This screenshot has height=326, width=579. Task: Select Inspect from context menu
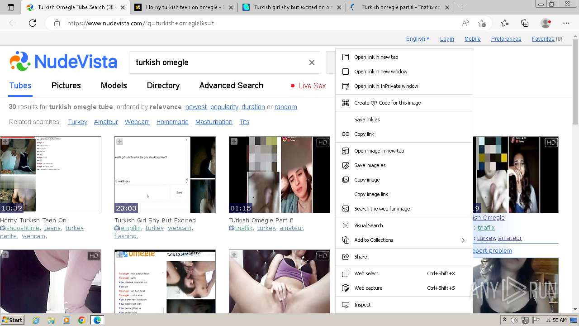click(x=404, y=305)
